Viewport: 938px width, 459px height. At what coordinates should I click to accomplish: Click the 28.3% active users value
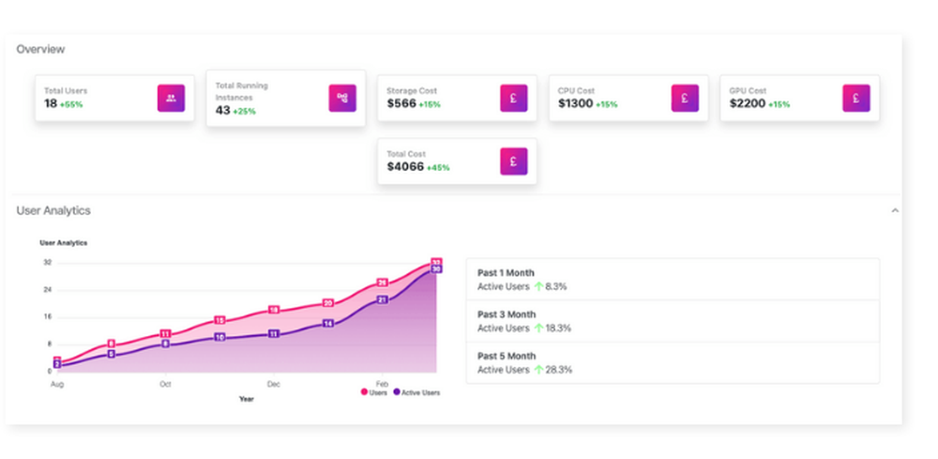point(559,370)
